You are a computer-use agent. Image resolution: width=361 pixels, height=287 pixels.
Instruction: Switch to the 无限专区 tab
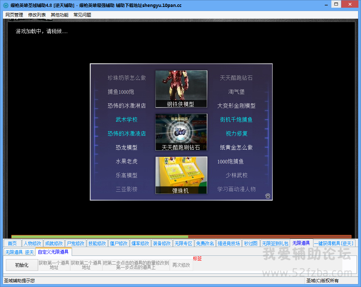pos(183,243)
